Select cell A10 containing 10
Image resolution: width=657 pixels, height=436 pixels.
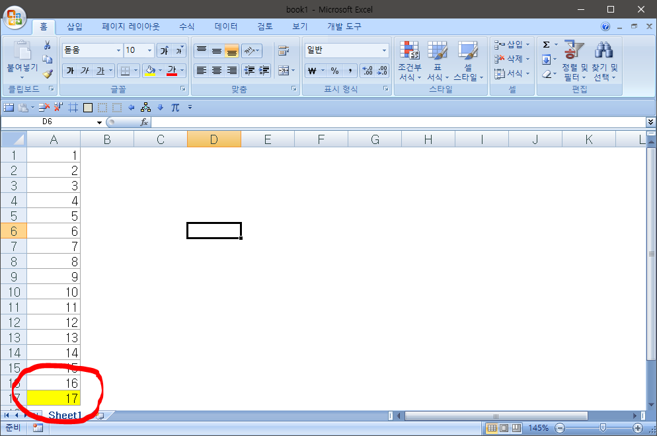(54, 292)
